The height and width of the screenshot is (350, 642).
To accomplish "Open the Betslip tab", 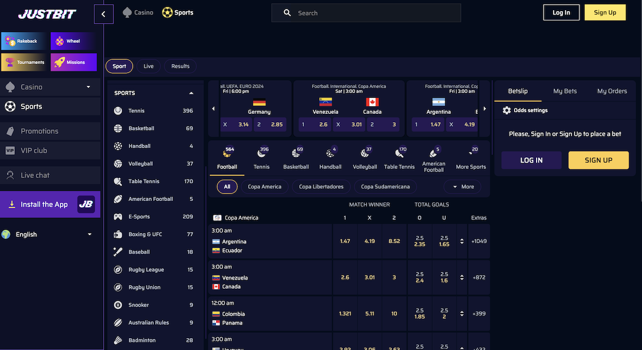I will 518,91.
